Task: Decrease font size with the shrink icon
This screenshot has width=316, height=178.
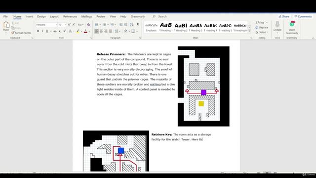Action: click(x=74, y=25)
